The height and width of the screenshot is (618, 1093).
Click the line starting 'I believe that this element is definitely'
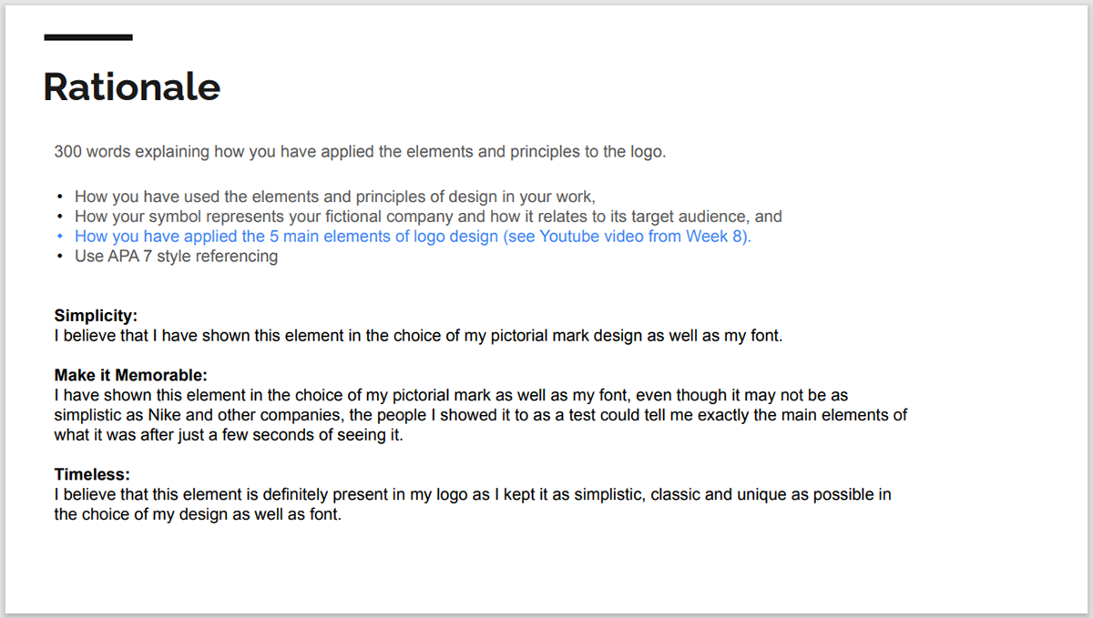point(472,494)
